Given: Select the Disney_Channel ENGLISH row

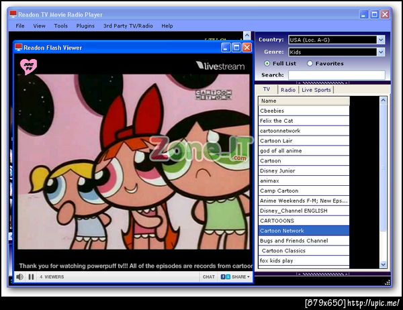Looking at the screenshot, I should (304, 211).
